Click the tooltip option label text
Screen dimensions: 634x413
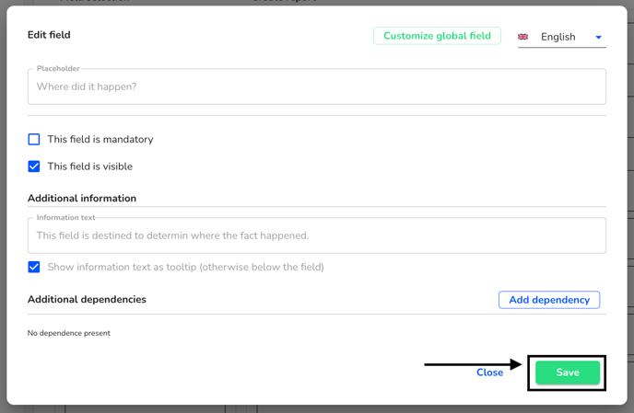[x=185, y=267]
